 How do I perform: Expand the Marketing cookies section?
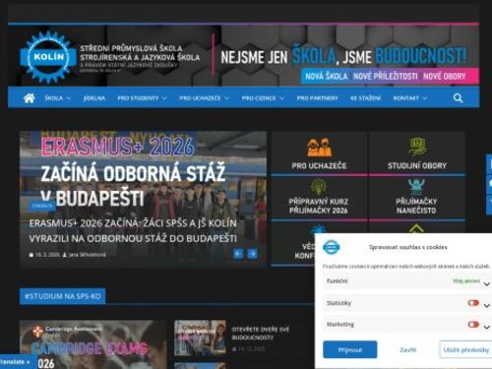coord(487,327)
